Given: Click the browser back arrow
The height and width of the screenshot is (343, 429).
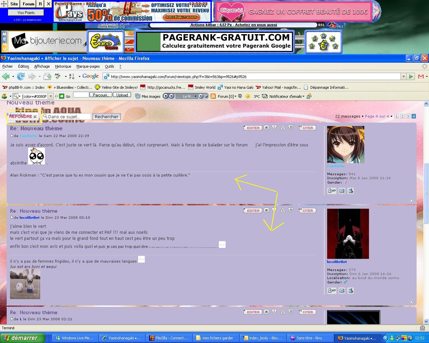Looking at the screenshot, I should pos(6,76).
